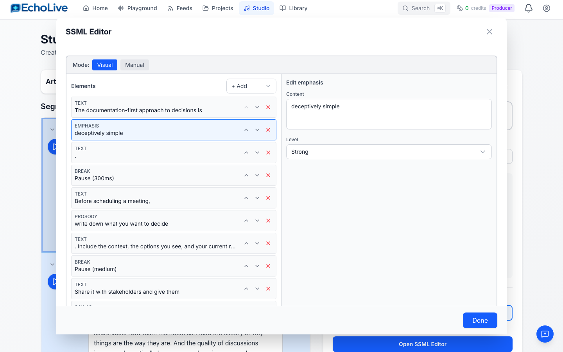563x352 pixels.
Task: Open the emphasis Level dropdown
Action: 389,152
